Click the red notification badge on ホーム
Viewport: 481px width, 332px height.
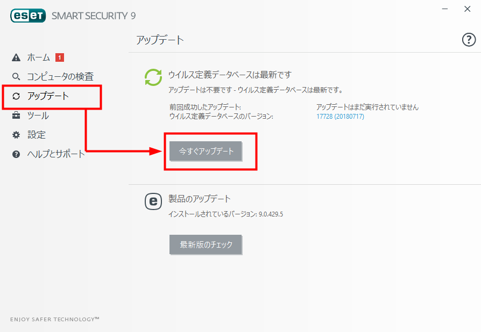60,57
